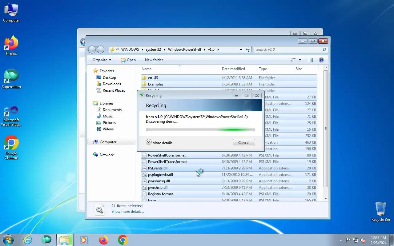Select Desktop under Favorites
The width and height of the screenshot is (394, 246).
coord(109,77)
